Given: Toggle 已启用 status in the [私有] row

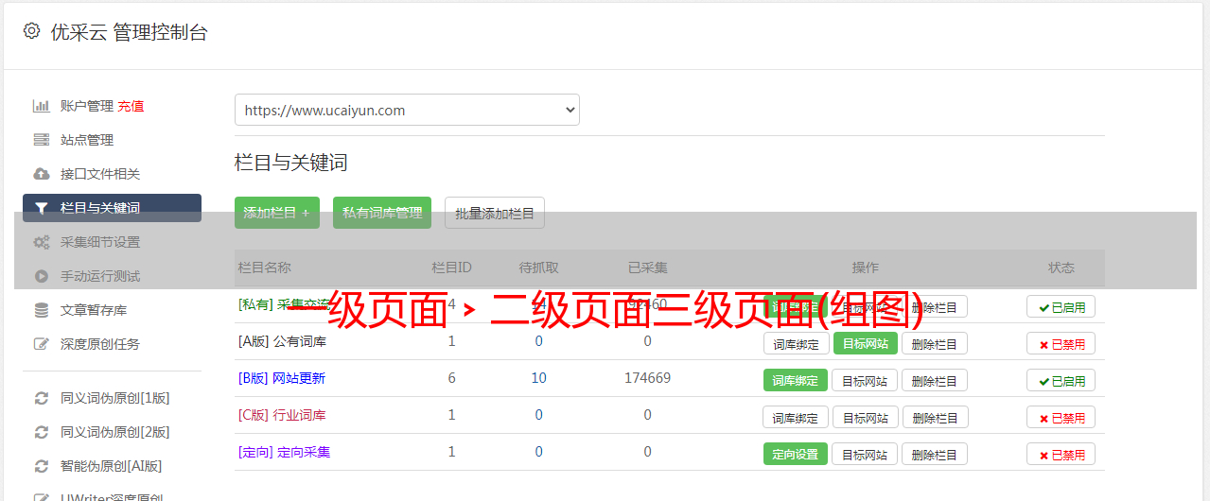Looking at the screenshot, I should coord(1061,306).
